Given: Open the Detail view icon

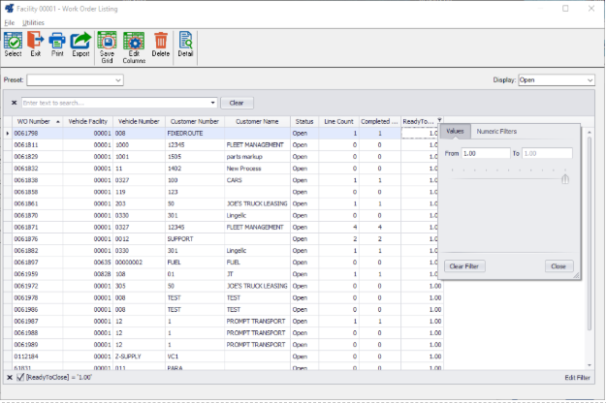Looking at the screenshot, I should (185, 45).
